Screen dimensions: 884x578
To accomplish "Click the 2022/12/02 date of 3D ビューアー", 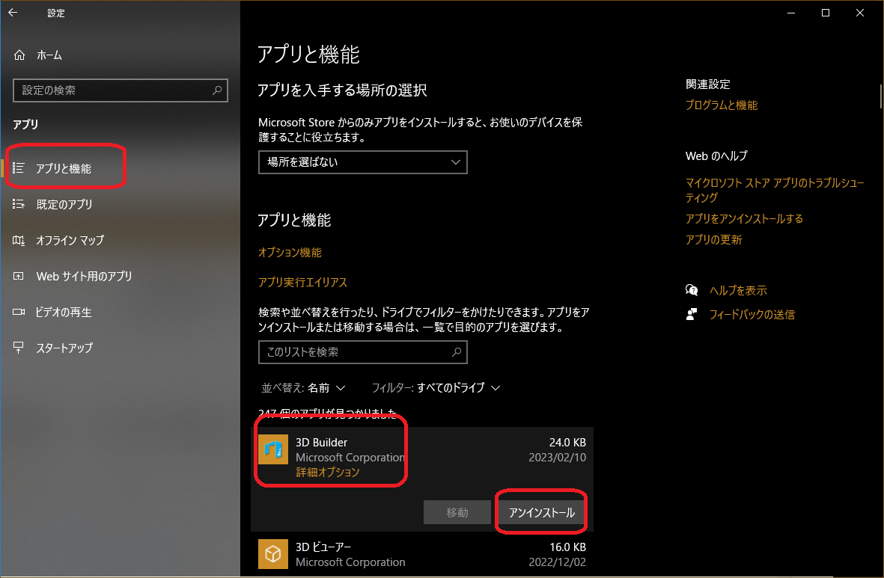I will coord(557,562).
